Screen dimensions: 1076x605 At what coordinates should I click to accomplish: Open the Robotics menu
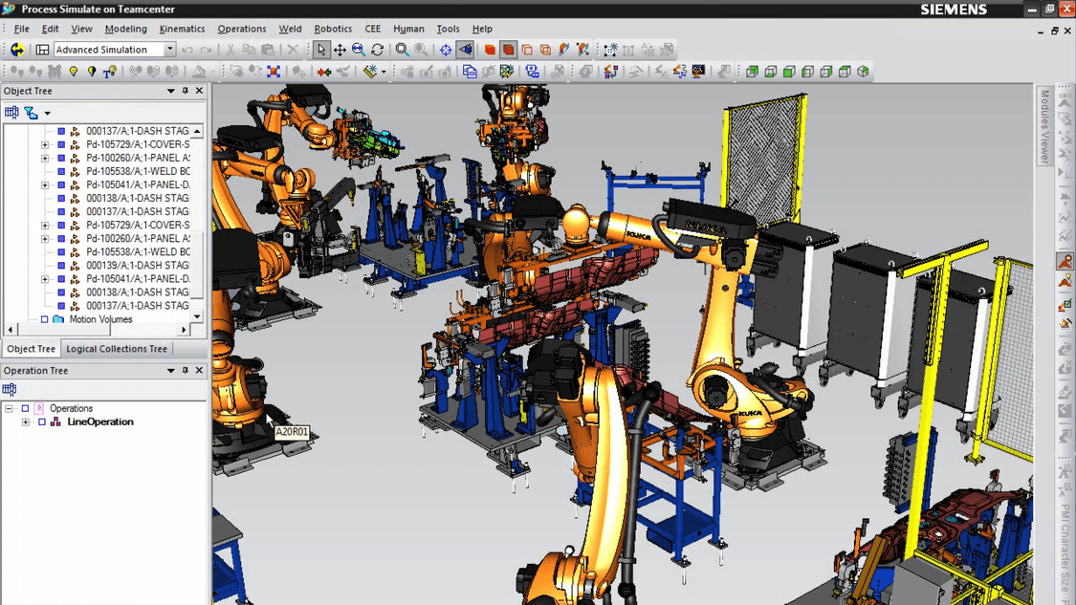[x=333, y=29]
